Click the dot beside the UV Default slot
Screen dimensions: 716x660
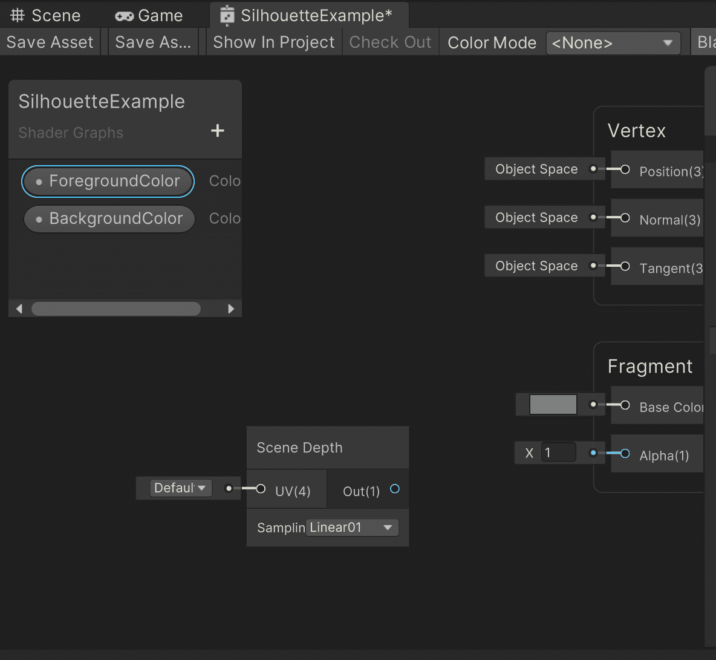[229, 488]
